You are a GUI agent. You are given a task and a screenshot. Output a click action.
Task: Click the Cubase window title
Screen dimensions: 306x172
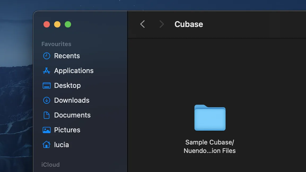(x=189, y=24)
